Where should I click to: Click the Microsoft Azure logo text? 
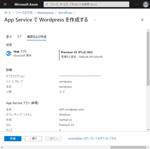click(x=26, y=4)
